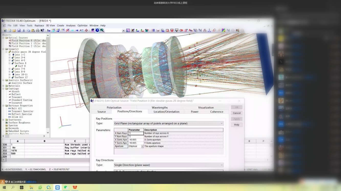Click the red target crosshair toolbar icon
Screen dimensions: 341x191
86,30
